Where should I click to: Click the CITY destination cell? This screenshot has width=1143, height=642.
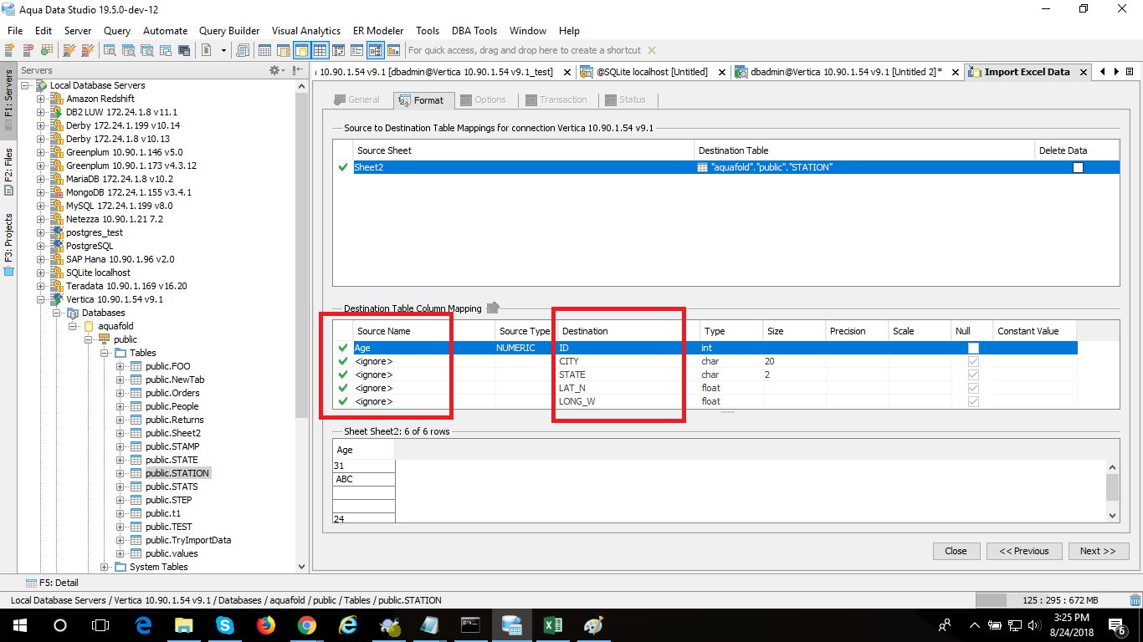[628, 361]
